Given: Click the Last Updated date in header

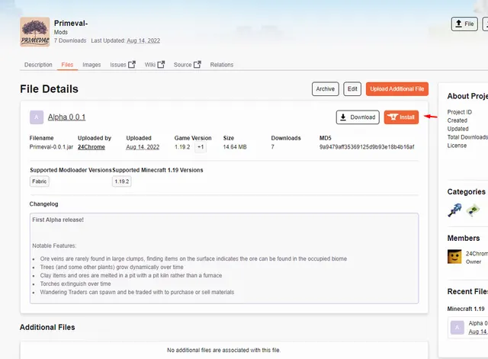Looking at the screenshot, I should coord(143,40).
